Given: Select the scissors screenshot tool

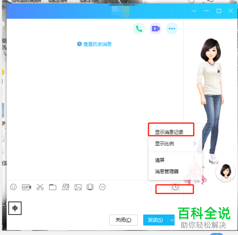Looking at the screenshot, I should click(x=40, y=187).
